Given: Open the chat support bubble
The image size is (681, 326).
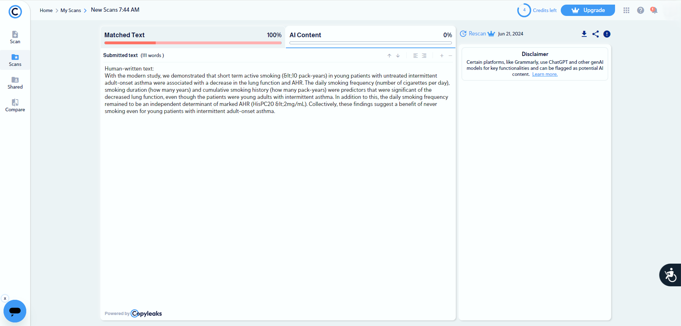Looking at the screenshot, I should point(15,311).
